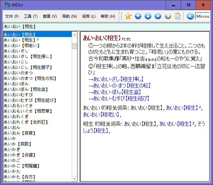The height and width of the screenshot is (185, 213).
Task: Click the Micros voice selection box
Action: tap(202, 16)
